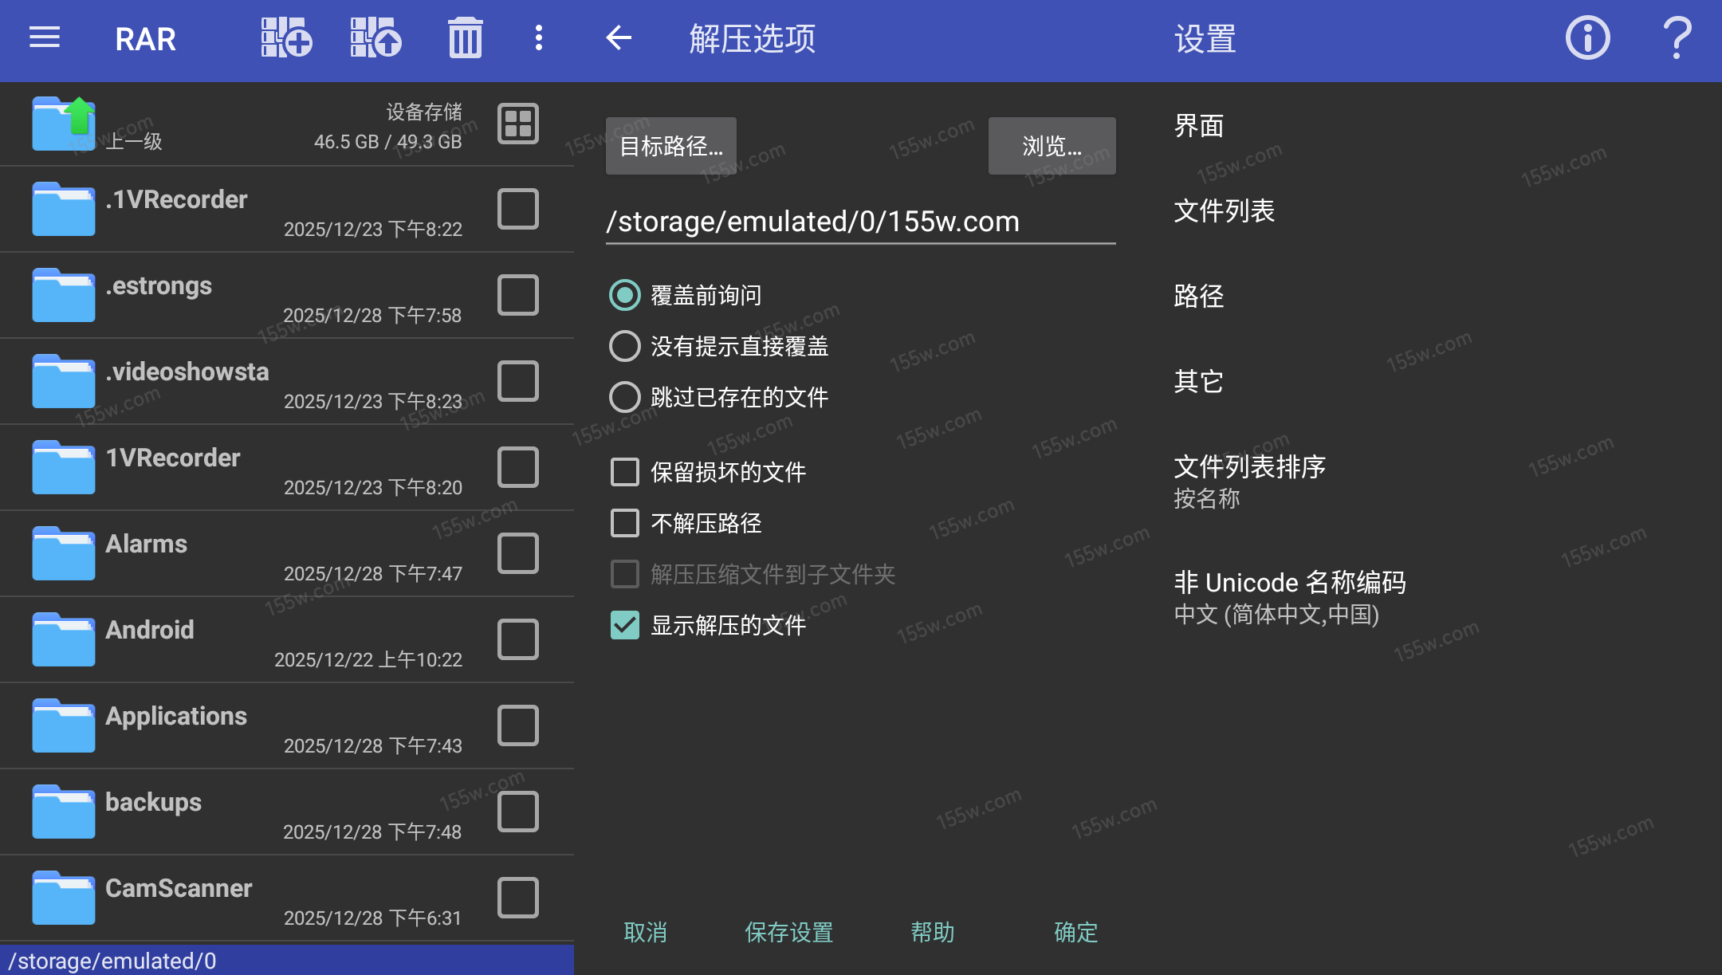Open 文件列表 settings category
The image size is (1722, 975).
click(x=1224, y=211)
